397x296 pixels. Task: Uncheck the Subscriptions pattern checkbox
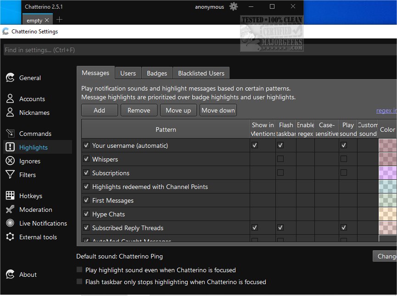86,172
